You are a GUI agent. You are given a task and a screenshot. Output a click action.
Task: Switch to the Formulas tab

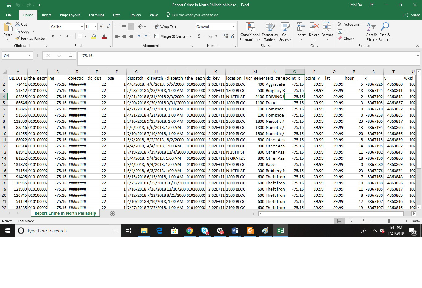pyautogui.click(x=96, y=15)
